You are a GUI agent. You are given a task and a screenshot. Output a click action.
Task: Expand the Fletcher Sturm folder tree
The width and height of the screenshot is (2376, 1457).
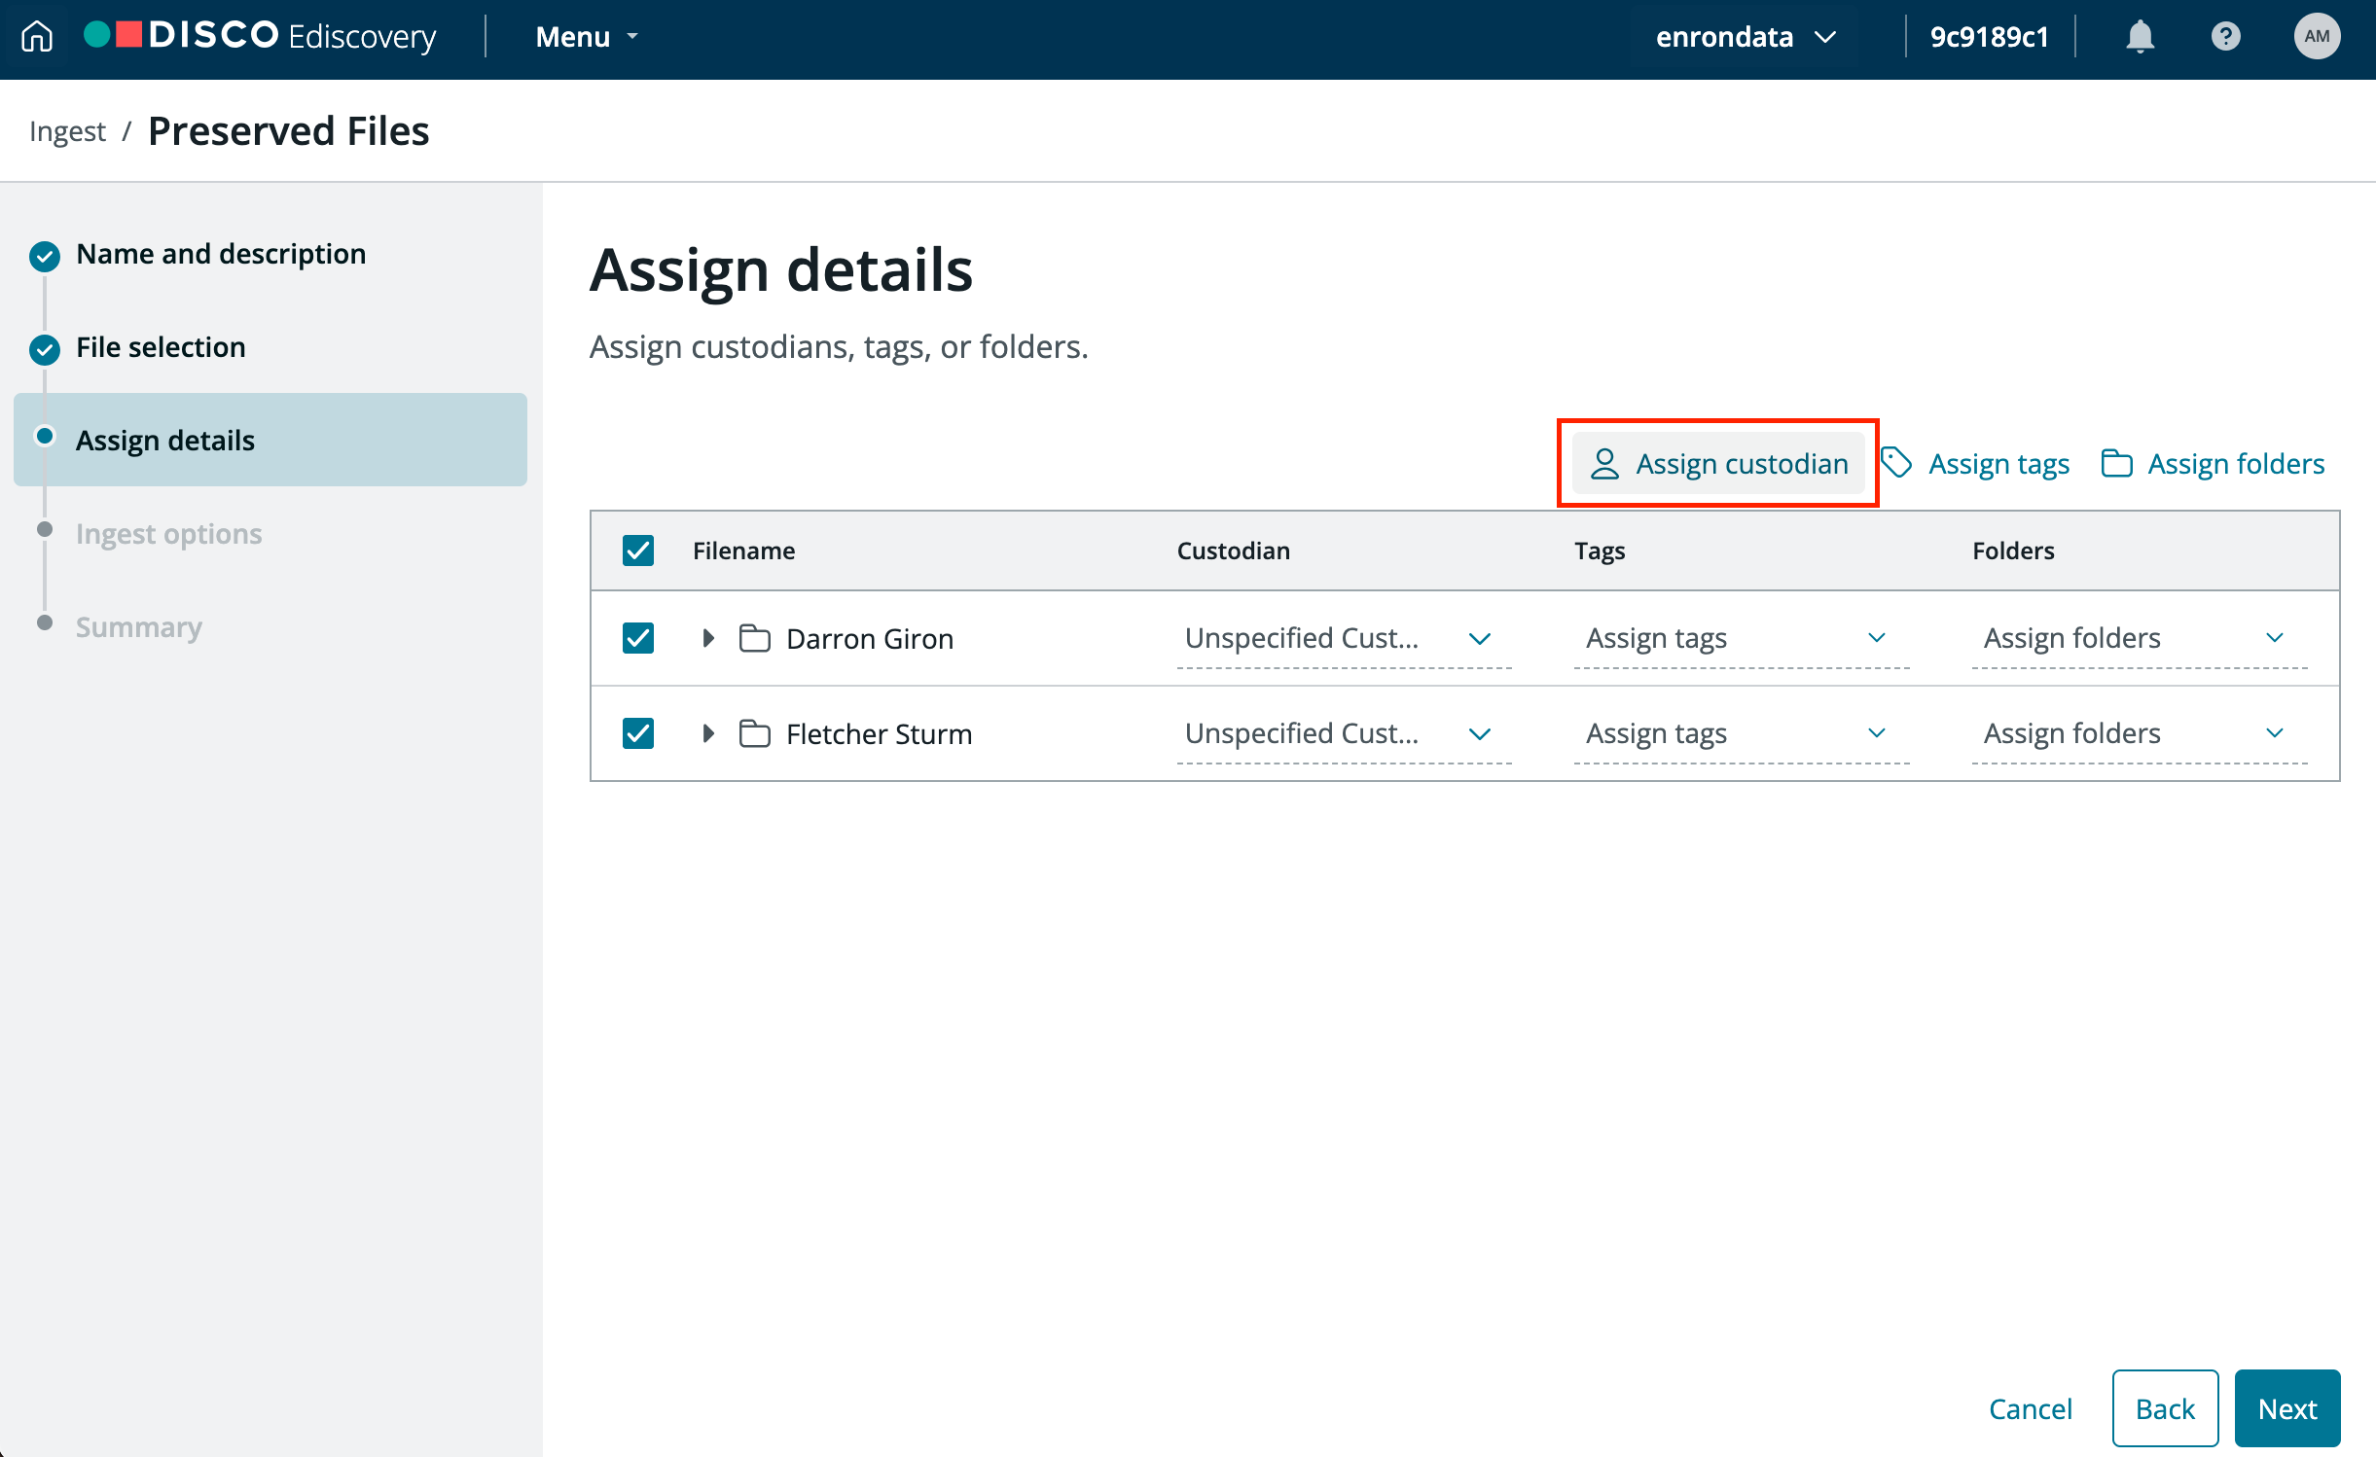click(x=708, y=733)
